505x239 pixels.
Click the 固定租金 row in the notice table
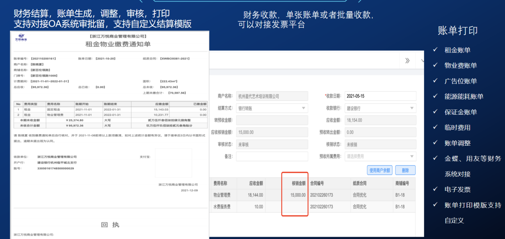coord(111,109)
